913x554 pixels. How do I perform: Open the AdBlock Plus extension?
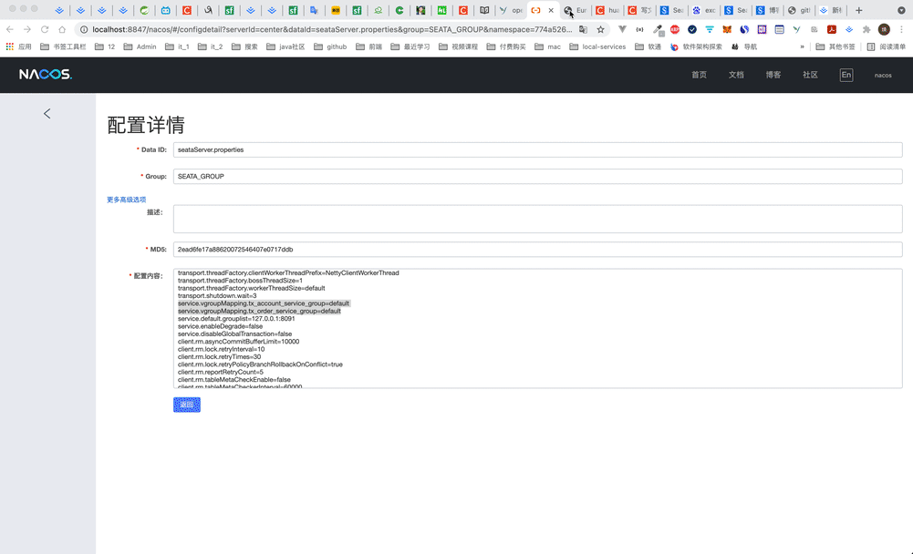click(675, 29)
